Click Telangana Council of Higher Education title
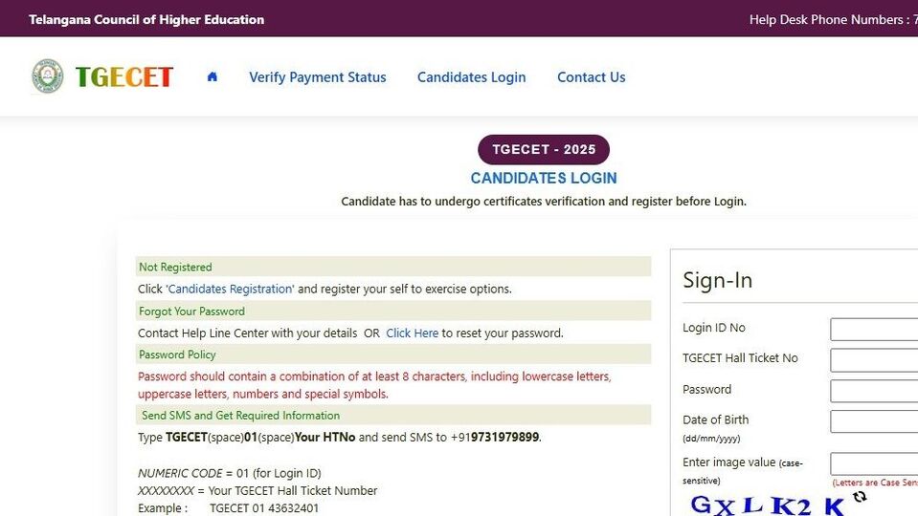 tap(146, 19)
